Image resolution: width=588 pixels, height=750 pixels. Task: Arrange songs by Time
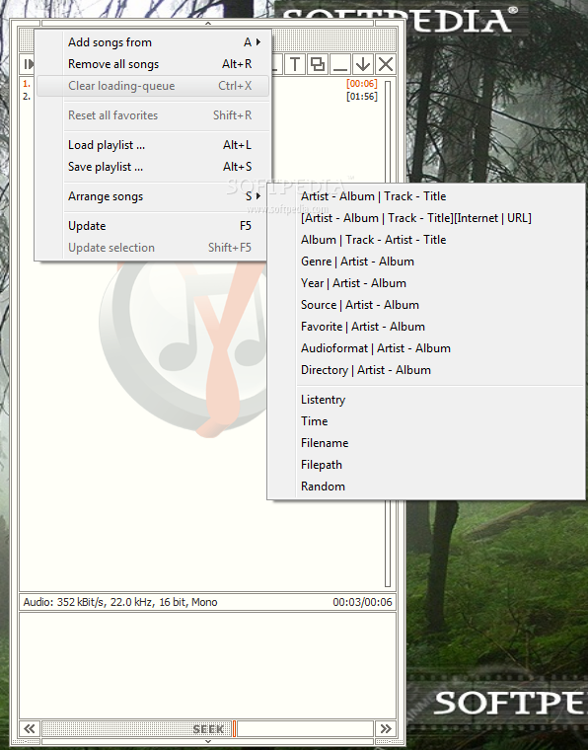[x=426, y=421]
